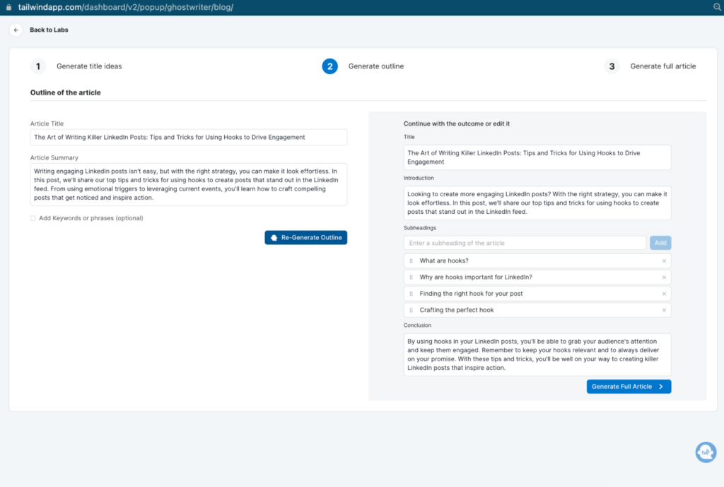The image size is (724, 487).
Task: Delete 'Why are hooks important for LinkedIn?' subheading
Action: pyautogui.click(x=664, y=277)
